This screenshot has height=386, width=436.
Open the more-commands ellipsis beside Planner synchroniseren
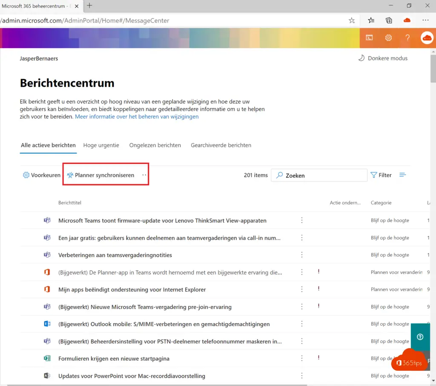(144, 175)
